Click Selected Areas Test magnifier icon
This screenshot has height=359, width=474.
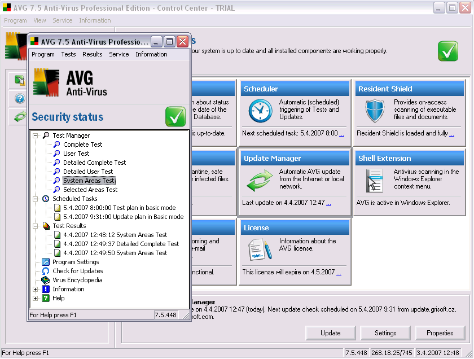point(56,190)
